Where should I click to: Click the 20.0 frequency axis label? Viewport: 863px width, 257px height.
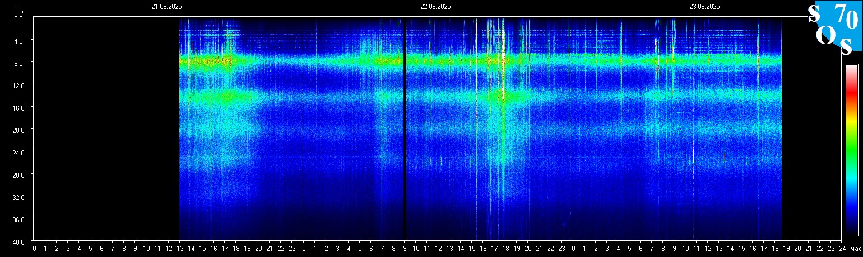[x=17, y=130]
